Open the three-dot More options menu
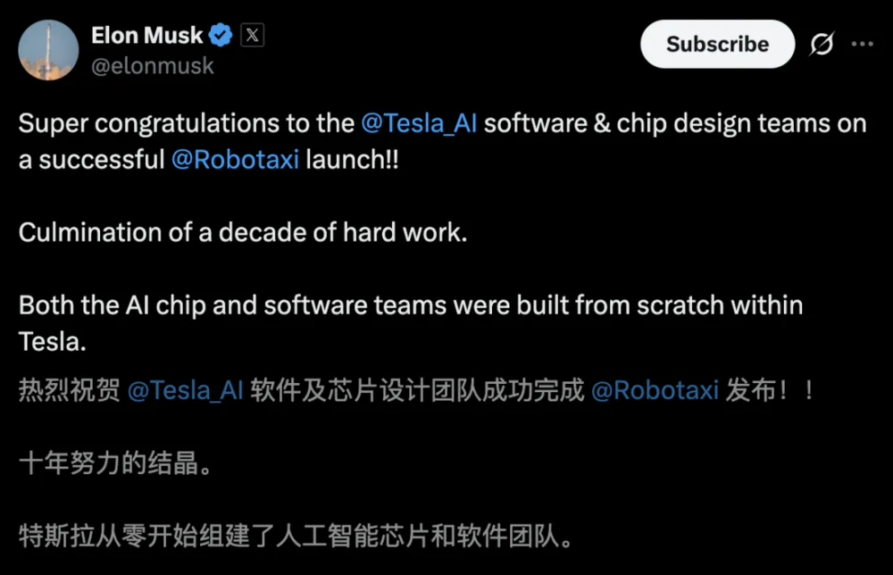Screen dimensions: 893x575 point(863,45)
